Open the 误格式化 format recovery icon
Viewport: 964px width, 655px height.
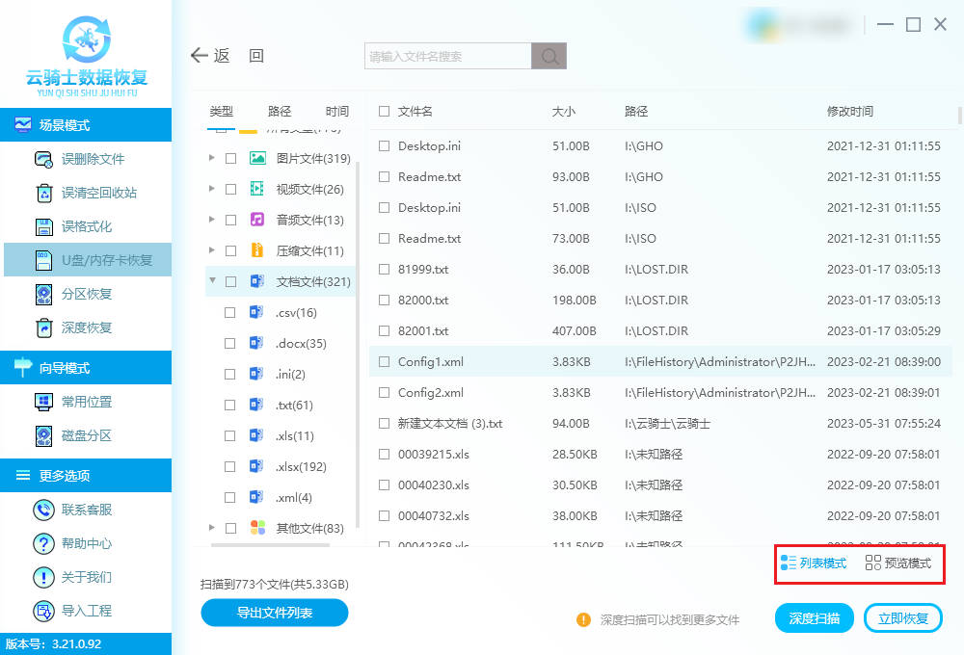(x=44, y=226)
